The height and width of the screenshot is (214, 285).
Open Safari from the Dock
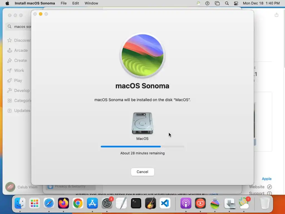coord(49,203)
